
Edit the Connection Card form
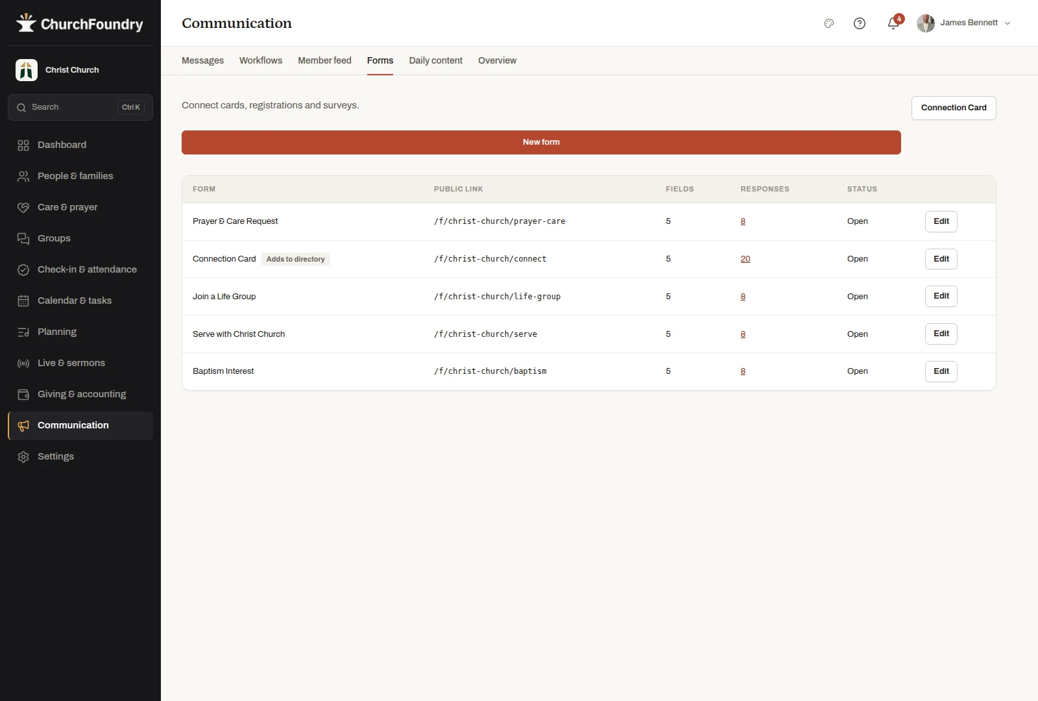tap(941, 259)
